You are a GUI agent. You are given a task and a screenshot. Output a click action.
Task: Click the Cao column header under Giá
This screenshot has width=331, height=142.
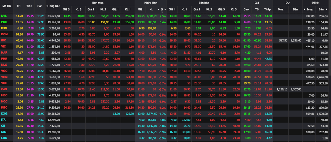click(246, 9)
